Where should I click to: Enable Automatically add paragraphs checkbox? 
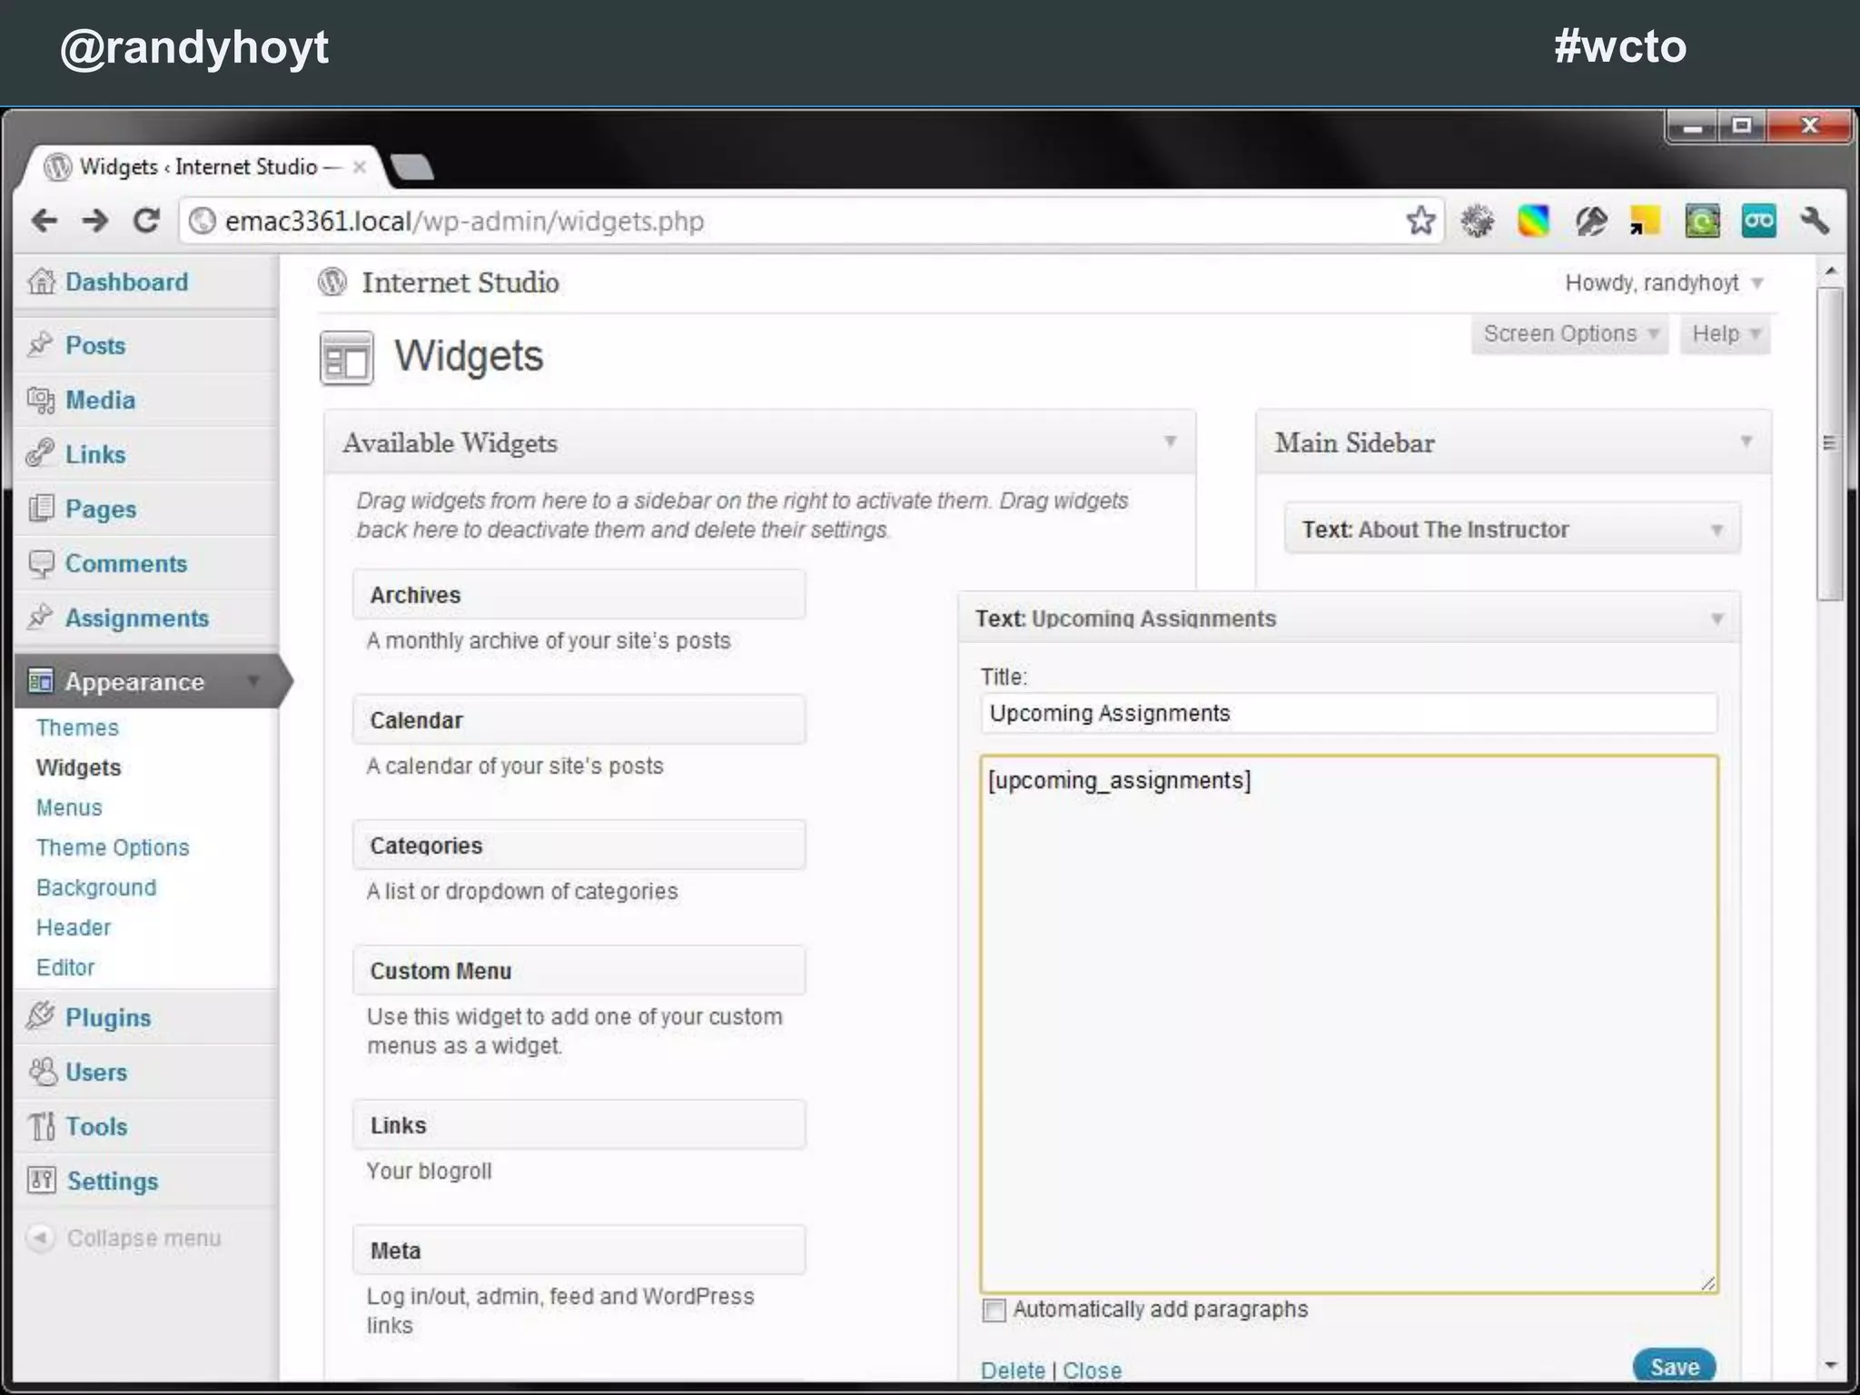pos(994,1311)
